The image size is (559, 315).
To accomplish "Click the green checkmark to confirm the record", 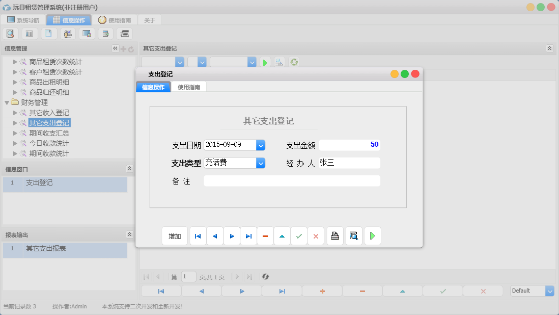I will (x=299, y=236).
